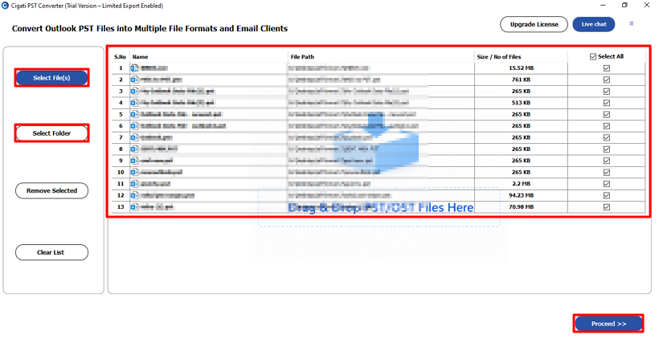Restore down the converter window
The image size is (659, 351).
(624, 5)
